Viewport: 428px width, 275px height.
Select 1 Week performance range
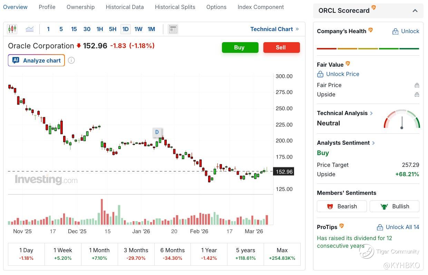tap(63, 254)
